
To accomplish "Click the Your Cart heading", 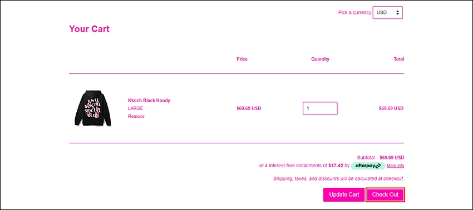I will click(x=89, y=29).
